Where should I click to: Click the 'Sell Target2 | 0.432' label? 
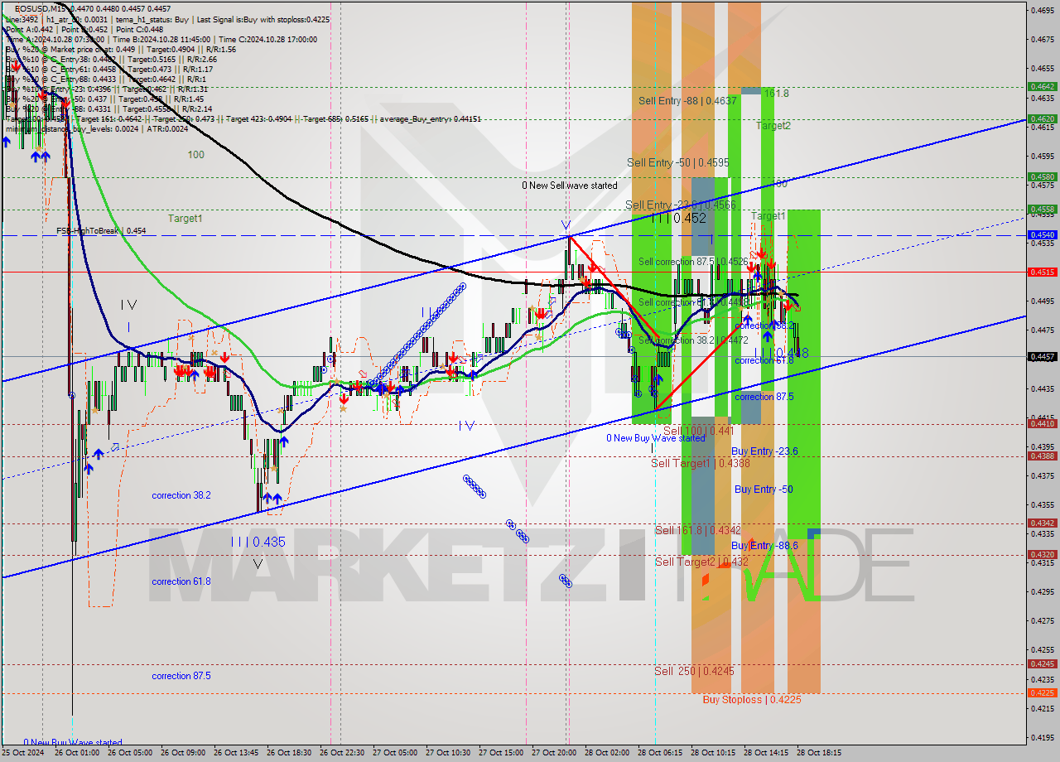coord(701,562)
